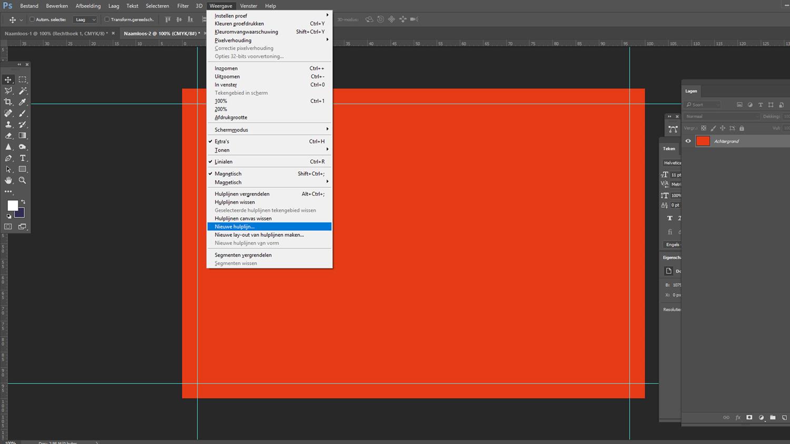Select the Crop tool
This screenshot has height=444, width=790.
click(x=8, y=102)
